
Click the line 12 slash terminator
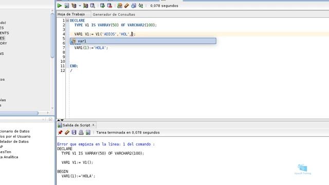pos(71,70)
